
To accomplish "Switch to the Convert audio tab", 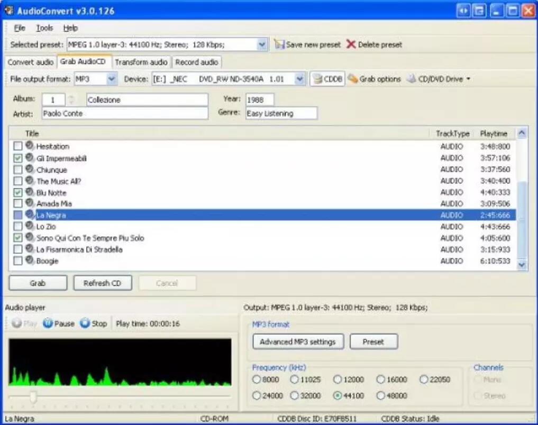I will pyautogui.click(x=31, y=62).
